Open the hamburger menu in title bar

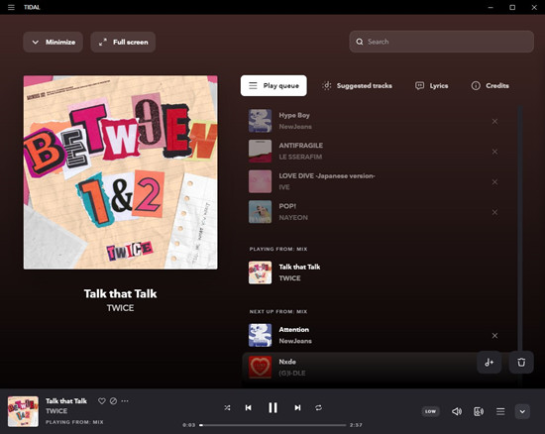[x=11, y=7]
